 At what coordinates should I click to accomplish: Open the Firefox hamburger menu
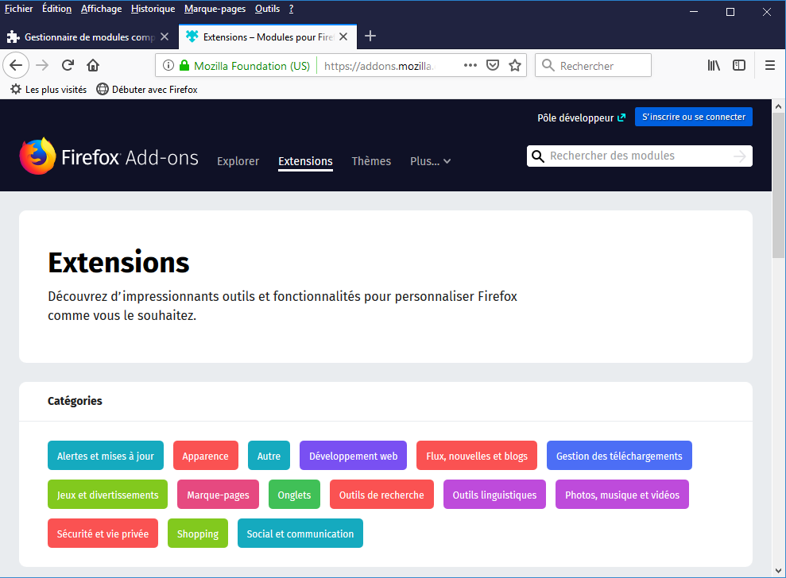[770, 65]
